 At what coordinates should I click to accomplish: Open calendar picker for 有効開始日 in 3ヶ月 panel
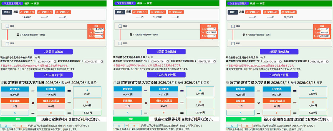tap(214, 61)
